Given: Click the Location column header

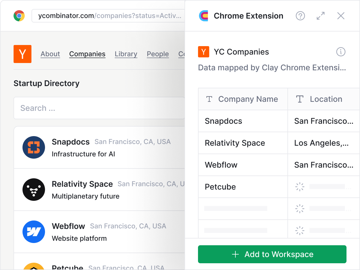Looking at the screenshot, I should [x=324, y=99].
